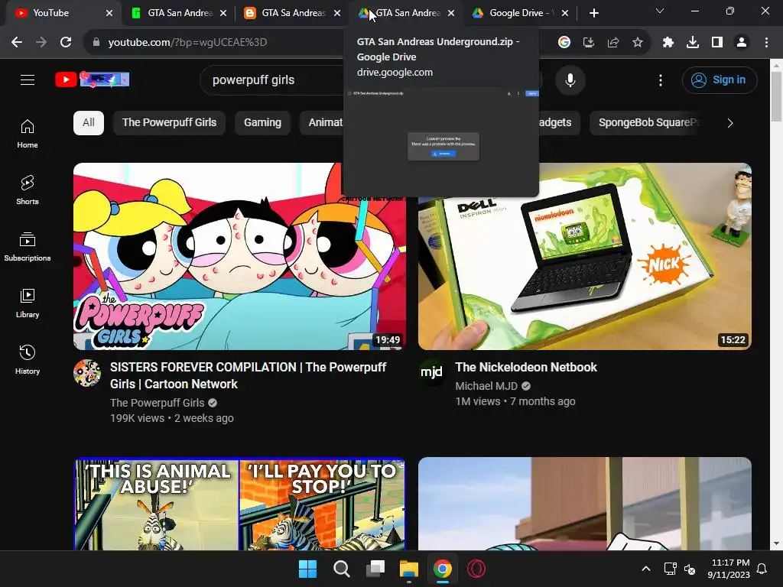
Task: Open Michael MJD channel name link
Action: pos(486,386)
